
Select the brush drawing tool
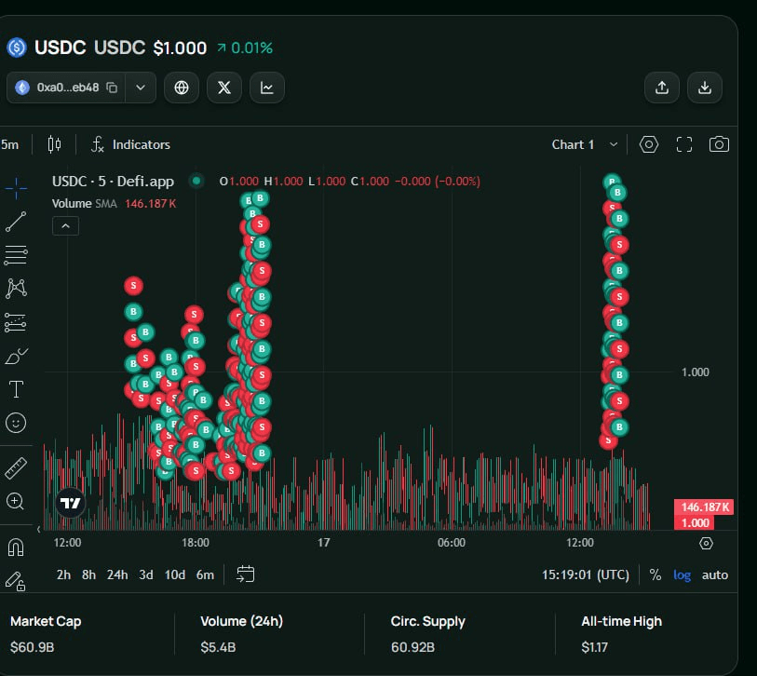pos(16,356)
